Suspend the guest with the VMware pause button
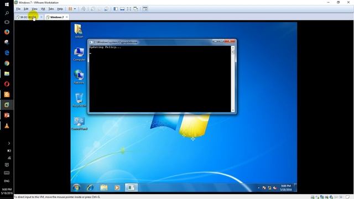The image size is (354, 199). (x=70, y=9)
